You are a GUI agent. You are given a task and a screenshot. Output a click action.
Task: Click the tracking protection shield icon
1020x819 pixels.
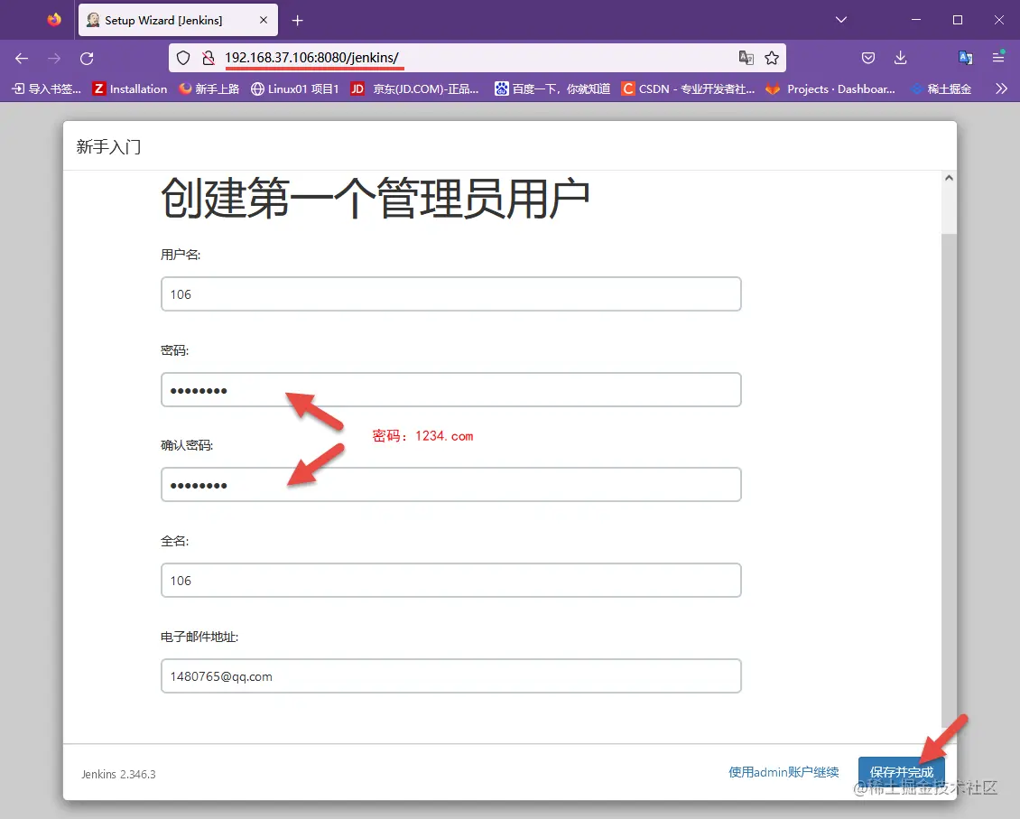point(183,57)
